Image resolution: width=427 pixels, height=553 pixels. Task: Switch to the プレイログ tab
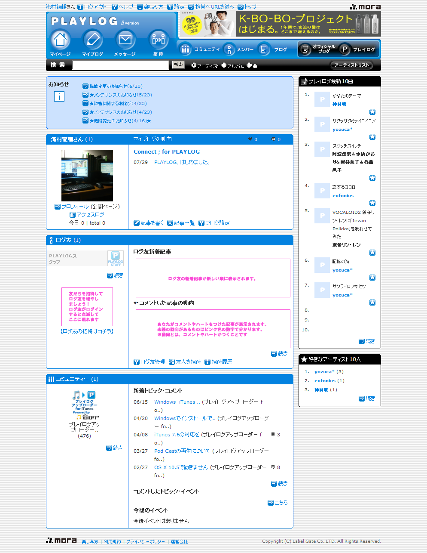pyautogui.click(x=357, y=49)
